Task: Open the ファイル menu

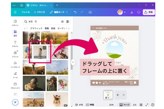Action: pyautogui.click(x=26, y=12)
